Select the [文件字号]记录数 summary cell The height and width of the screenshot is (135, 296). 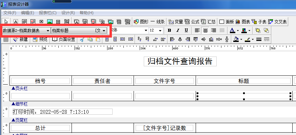(x=164, y=128)
